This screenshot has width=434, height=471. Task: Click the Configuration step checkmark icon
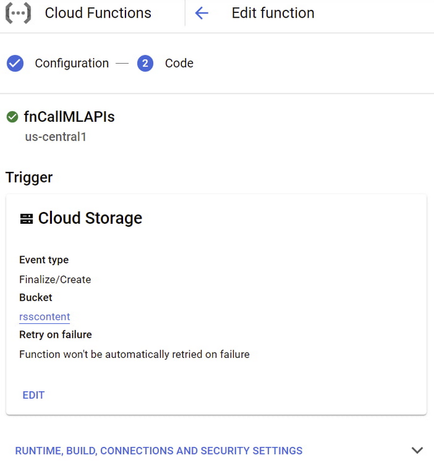[15, 64]
